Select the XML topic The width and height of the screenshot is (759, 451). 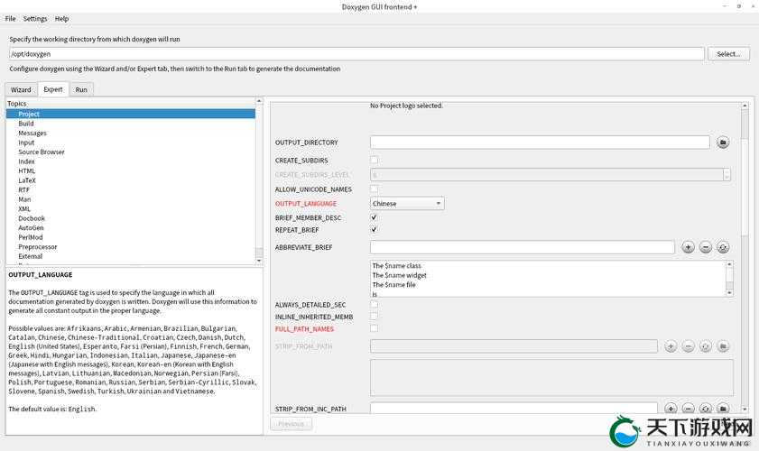24,209
